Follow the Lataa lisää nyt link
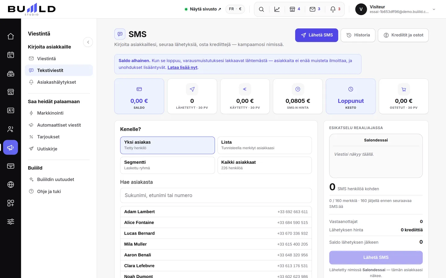The width and height of the screenshot is (446, 278). click(x=182, y=67)
